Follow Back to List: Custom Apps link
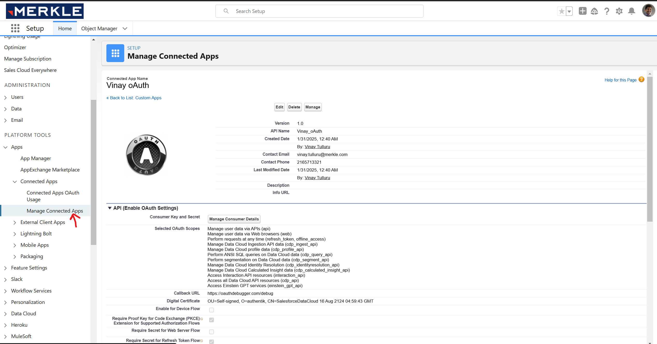The width and height of the screenshot is (657, 344). point(134,98)
